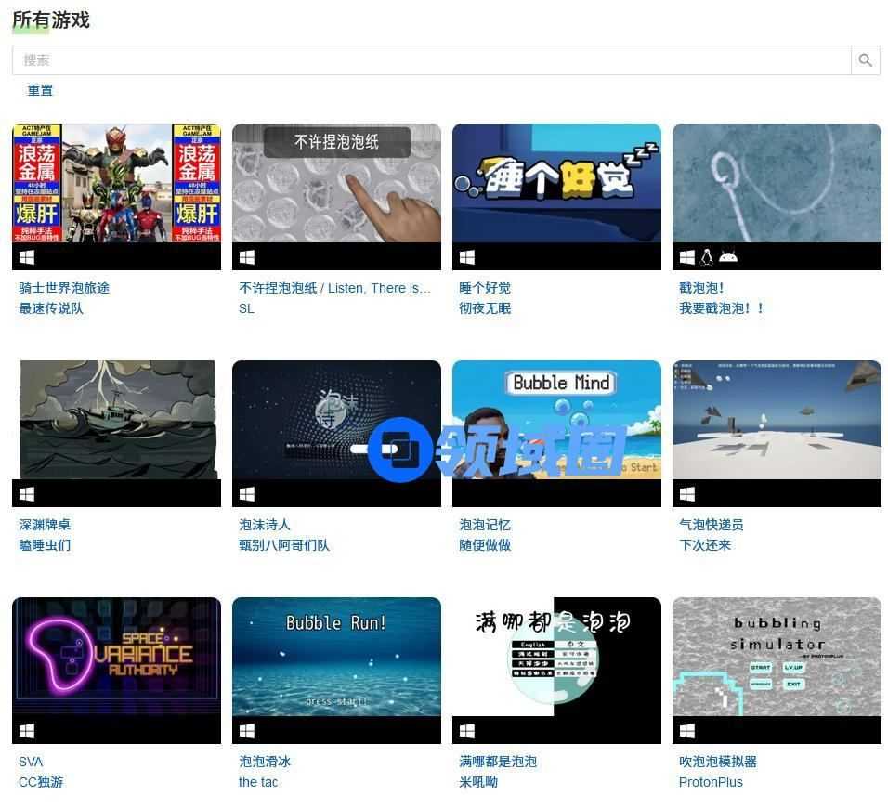The image size is (888, 809).
Task: Click the search magnifier icon
Action: pyautogui.click(x=865, y=60)
